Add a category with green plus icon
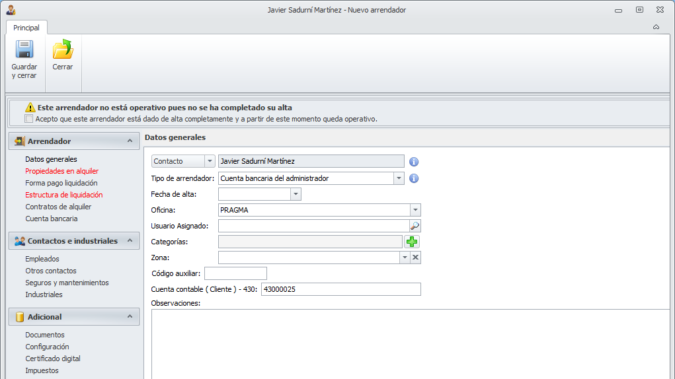The height and width of the screenshot is (379, 675). click(413, 242)
